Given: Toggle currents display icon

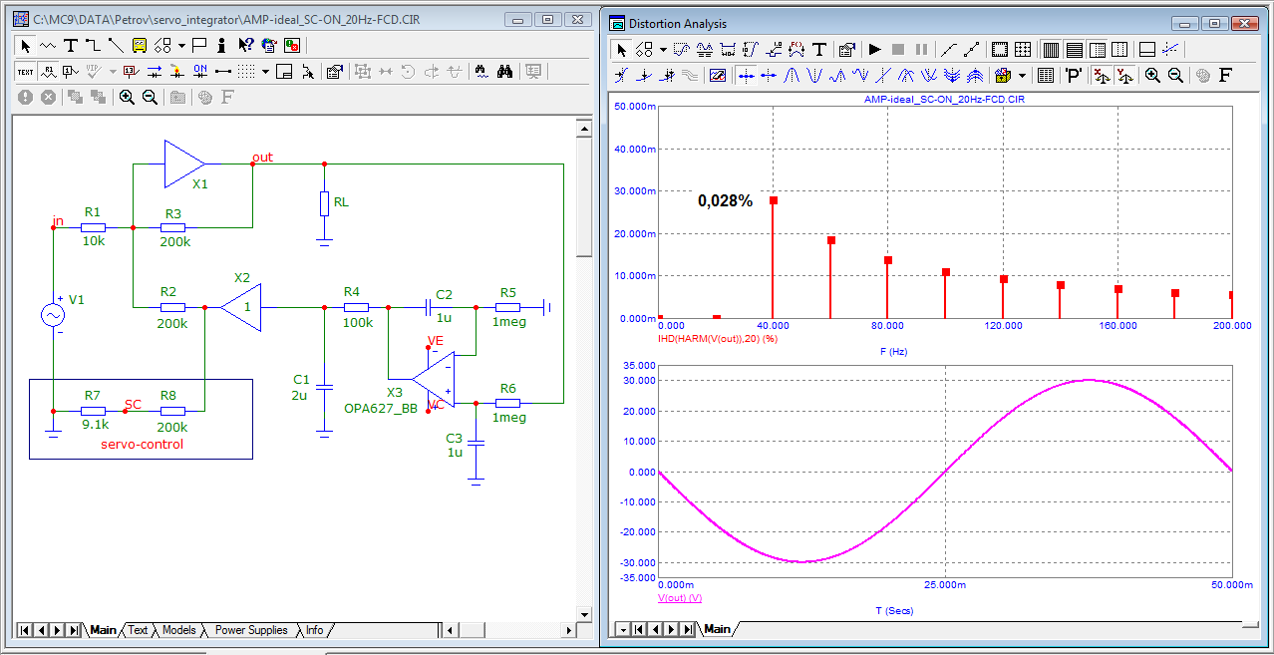Looking at the screenshot, I should click(155, 72).
